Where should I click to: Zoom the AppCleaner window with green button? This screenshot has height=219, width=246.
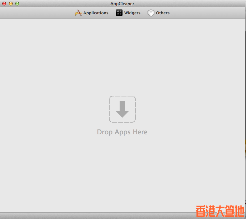click(x=17, y=4)
